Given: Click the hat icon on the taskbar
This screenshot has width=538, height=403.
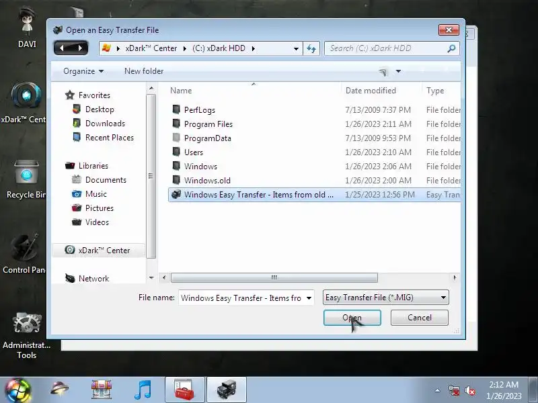Looking at the screenshot, I should 59,389.
